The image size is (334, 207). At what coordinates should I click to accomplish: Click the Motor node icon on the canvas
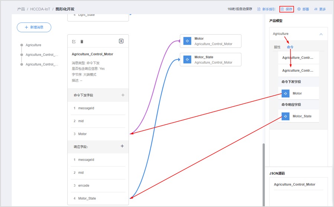coord(187,41)
